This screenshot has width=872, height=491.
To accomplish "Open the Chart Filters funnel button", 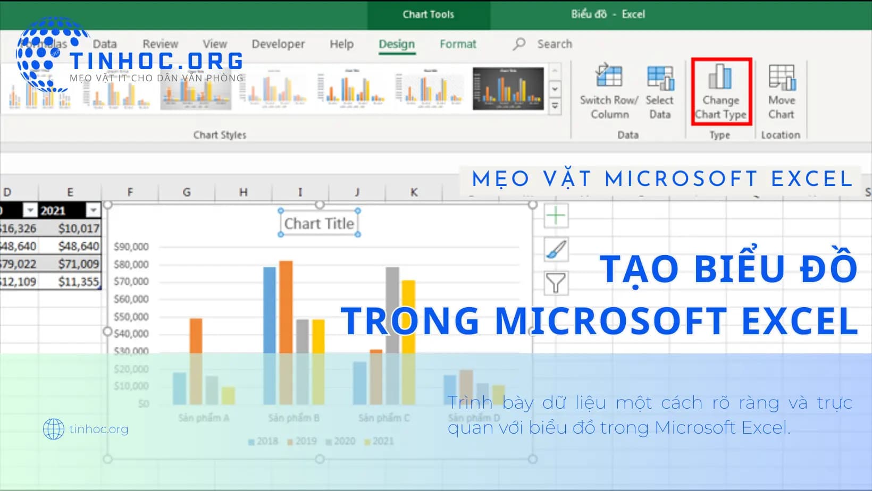I will point(556,283).
